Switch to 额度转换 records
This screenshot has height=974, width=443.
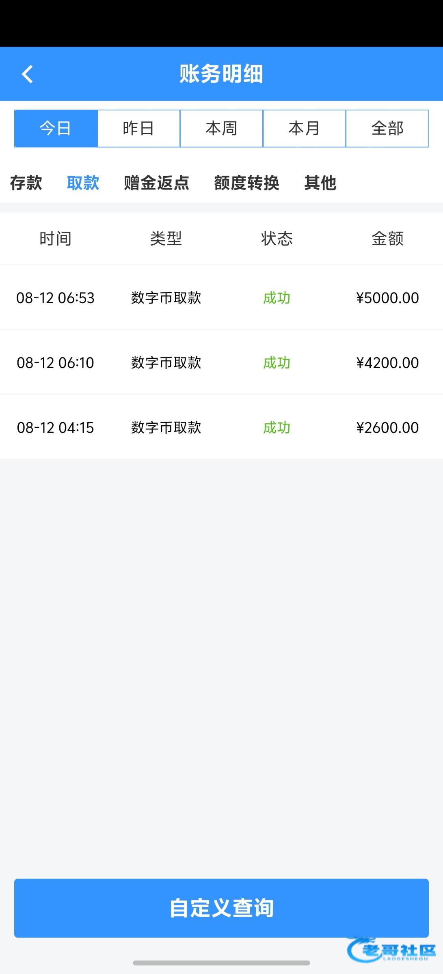click(247, 183)
